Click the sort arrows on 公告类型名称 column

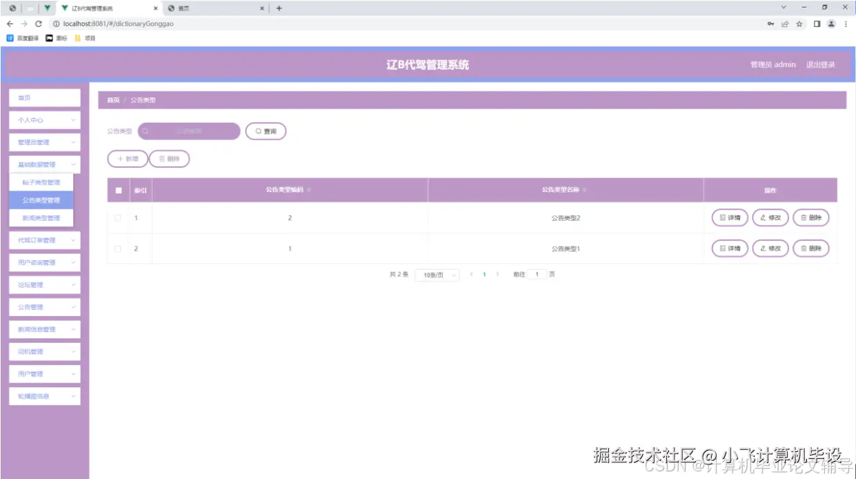(x=584, y=190)
